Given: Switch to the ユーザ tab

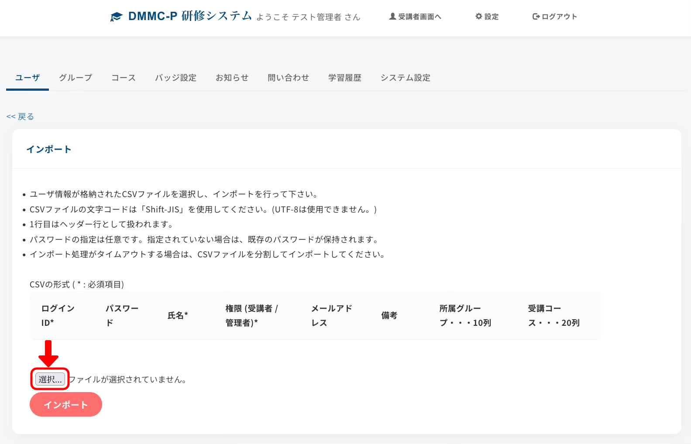Looking at the screenshot, I should pos(28,78).
